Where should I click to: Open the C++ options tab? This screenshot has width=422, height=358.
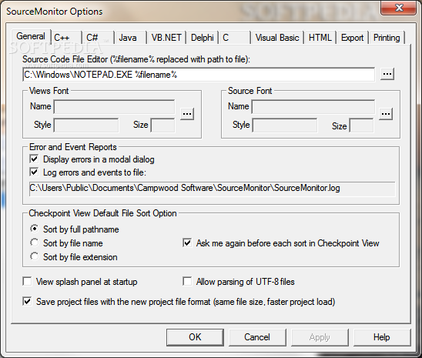(x=66, y=38)
